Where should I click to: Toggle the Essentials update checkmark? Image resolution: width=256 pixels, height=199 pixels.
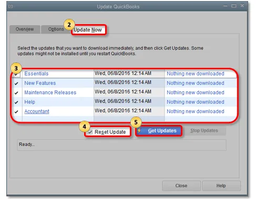click(x=16, y=75)
